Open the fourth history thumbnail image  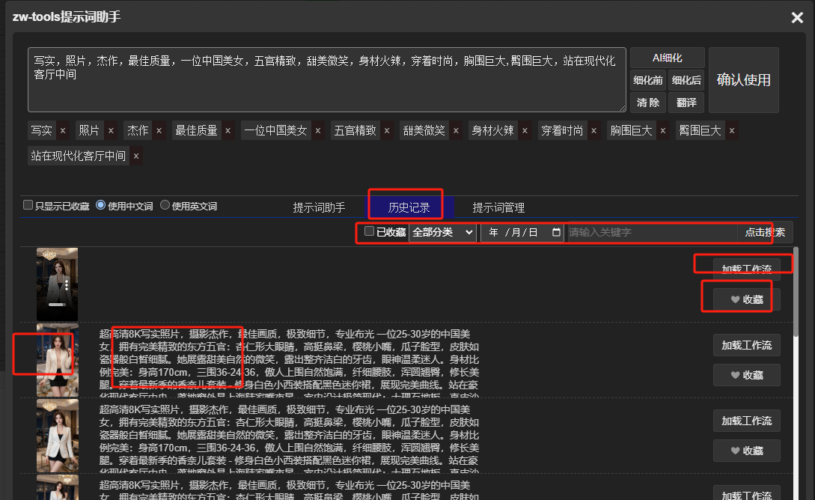tap(57, 487)
